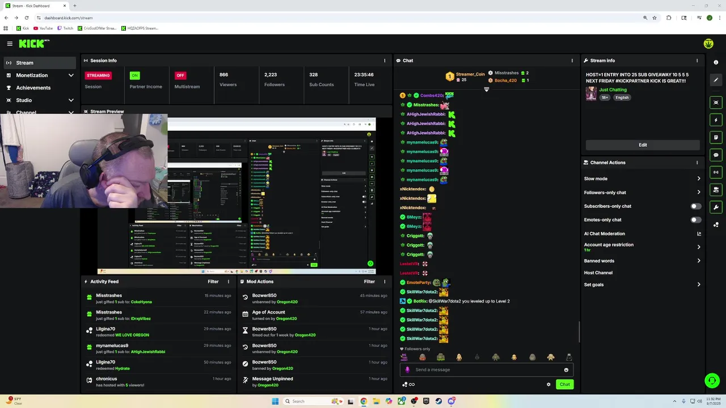This screenshot has height=408, width=726.
Task: Click the ON Partner Income badge
Action: pos(134,75)
